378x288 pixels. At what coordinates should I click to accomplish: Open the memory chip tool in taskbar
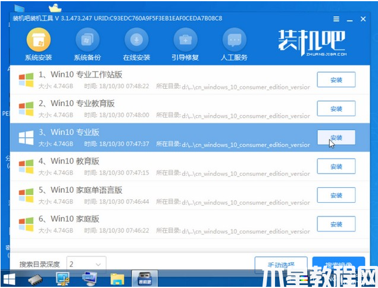point(35,280)
